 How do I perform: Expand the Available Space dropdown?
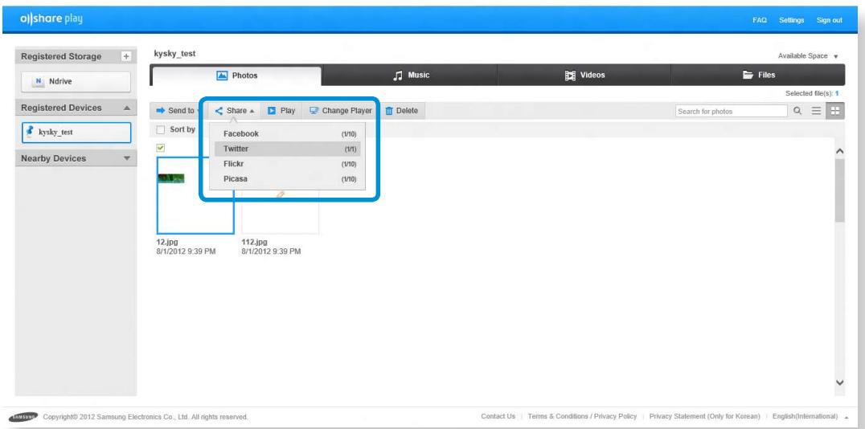click(x=808, y=56)
